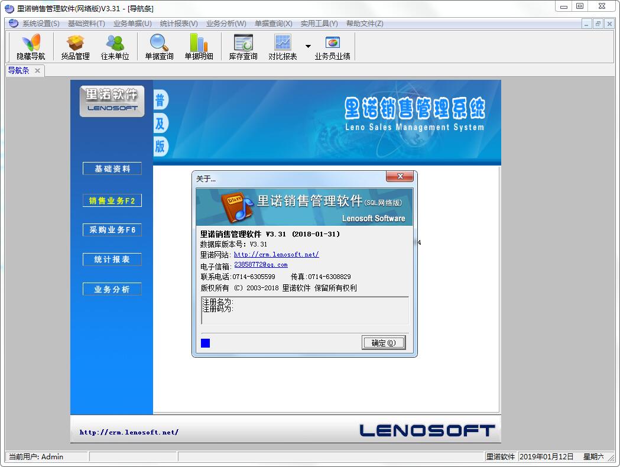This screenshot has height=467, width=620.
Task: Click the app icon left of 系统设置 menu
Action: pyautogui.click(x=14, y=23)
